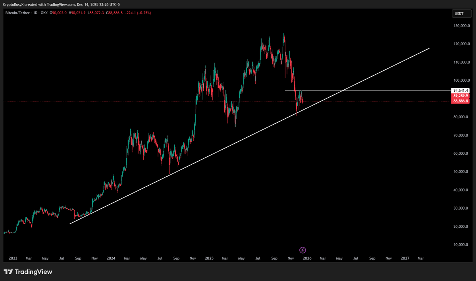Click the 89,289.9 red price label
Viewport: 476px width, 281px height.
[x=461, y=96]
